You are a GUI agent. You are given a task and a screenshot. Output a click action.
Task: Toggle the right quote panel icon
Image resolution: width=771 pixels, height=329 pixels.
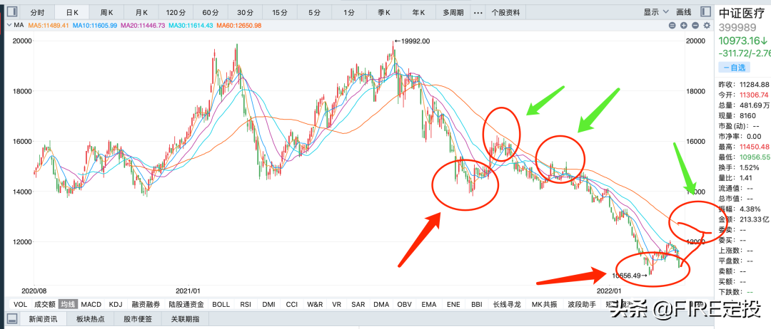(706, 12)
